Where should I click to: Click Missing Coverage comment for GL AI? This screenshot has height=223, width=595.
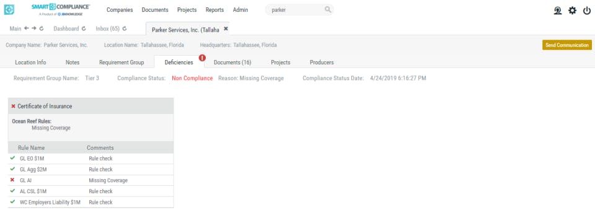tap(108, 180)
